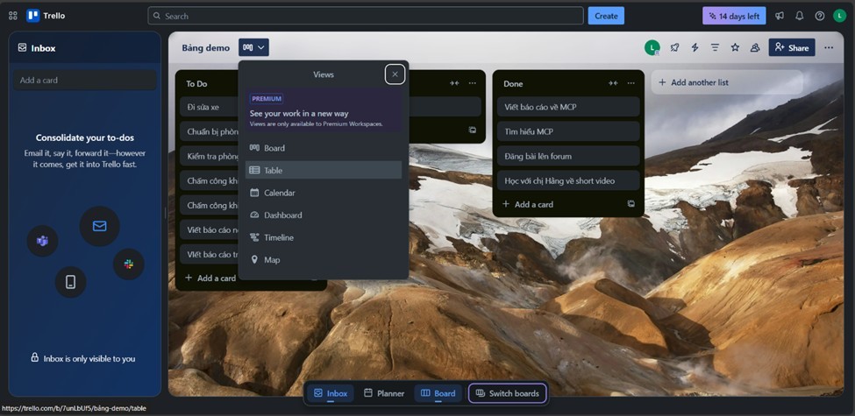This screenshot has width=855, height=416.
Task: Open the app switcher grid icon
Action: pyautogui.click(x=12, y=16)
